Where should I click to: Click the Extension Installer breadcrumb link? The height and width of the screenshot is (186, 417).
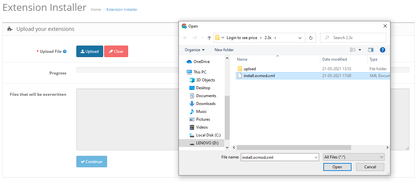click(122, 10)
